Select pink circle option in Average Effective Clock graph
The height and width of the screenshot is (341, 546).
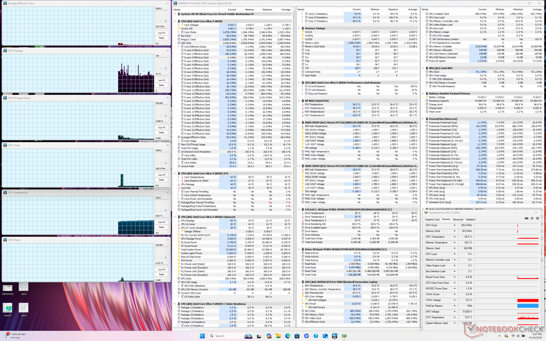pyautogui.click(x=157, y=21)
